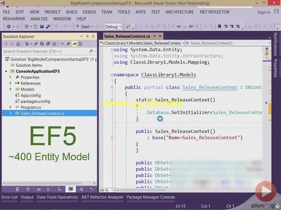
Task: Select App.config in Solution Explorer
Action: click(x=31, y=95)
